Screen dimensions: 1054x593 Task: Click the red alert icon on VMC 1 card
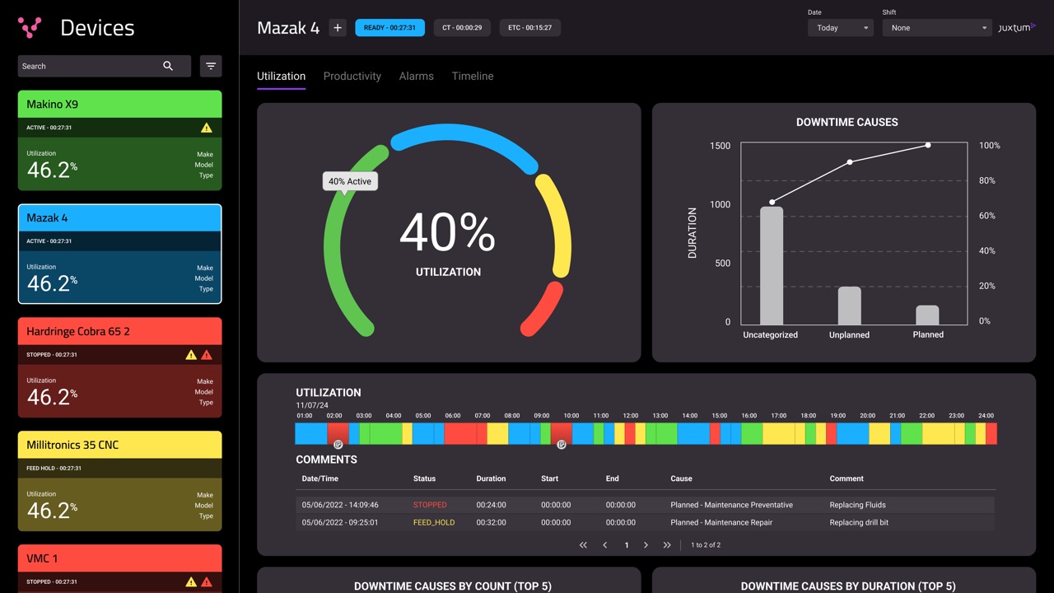[x=207, y=582]
